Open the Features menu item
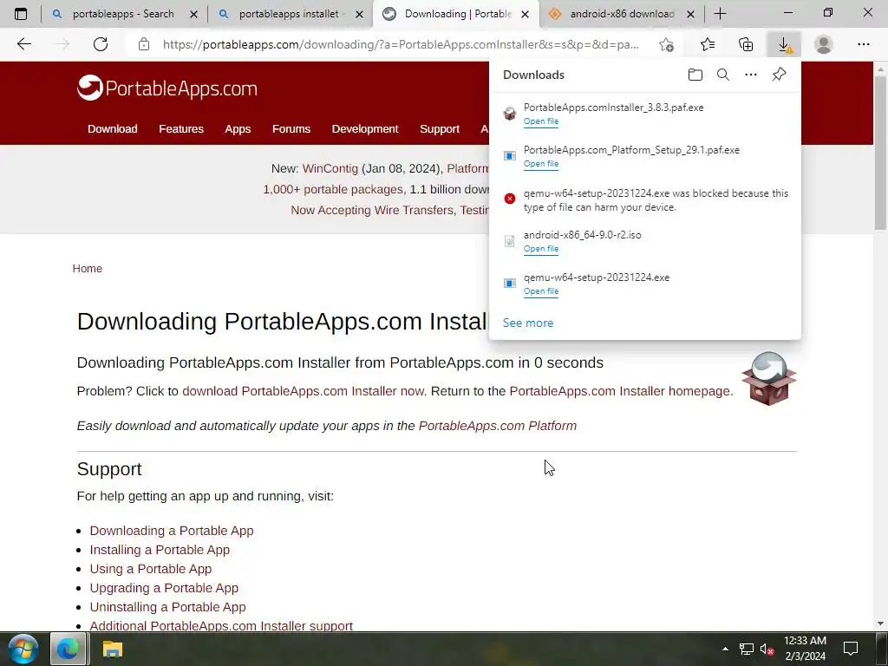Image resolution: width=888 pixels, height=666 pixels. (x=181, y=129)
